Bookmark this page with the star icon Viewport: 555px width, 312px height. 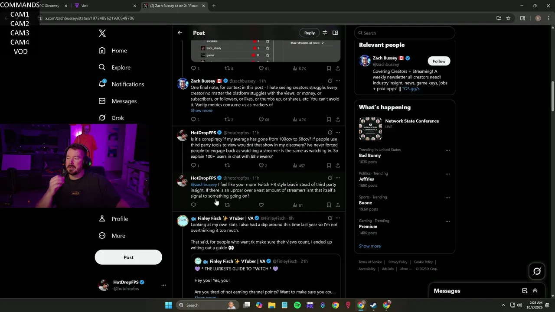click(x=508, y=18)
